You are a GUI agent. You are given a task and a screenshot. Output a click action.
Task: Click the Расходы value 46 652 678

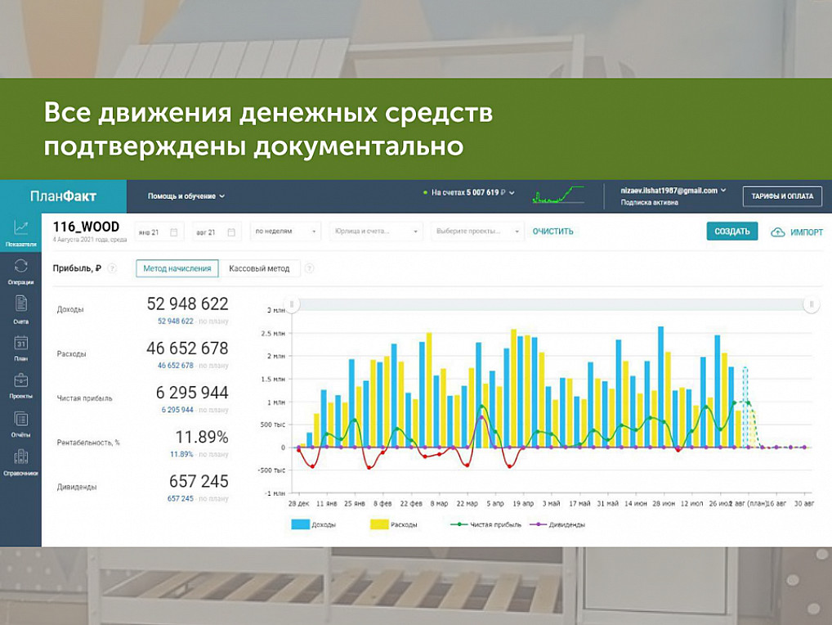click(187, 348)
